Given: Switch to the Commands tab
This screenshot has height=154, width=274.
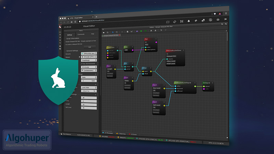Looking at the screenshot, I should click(81, 34).
